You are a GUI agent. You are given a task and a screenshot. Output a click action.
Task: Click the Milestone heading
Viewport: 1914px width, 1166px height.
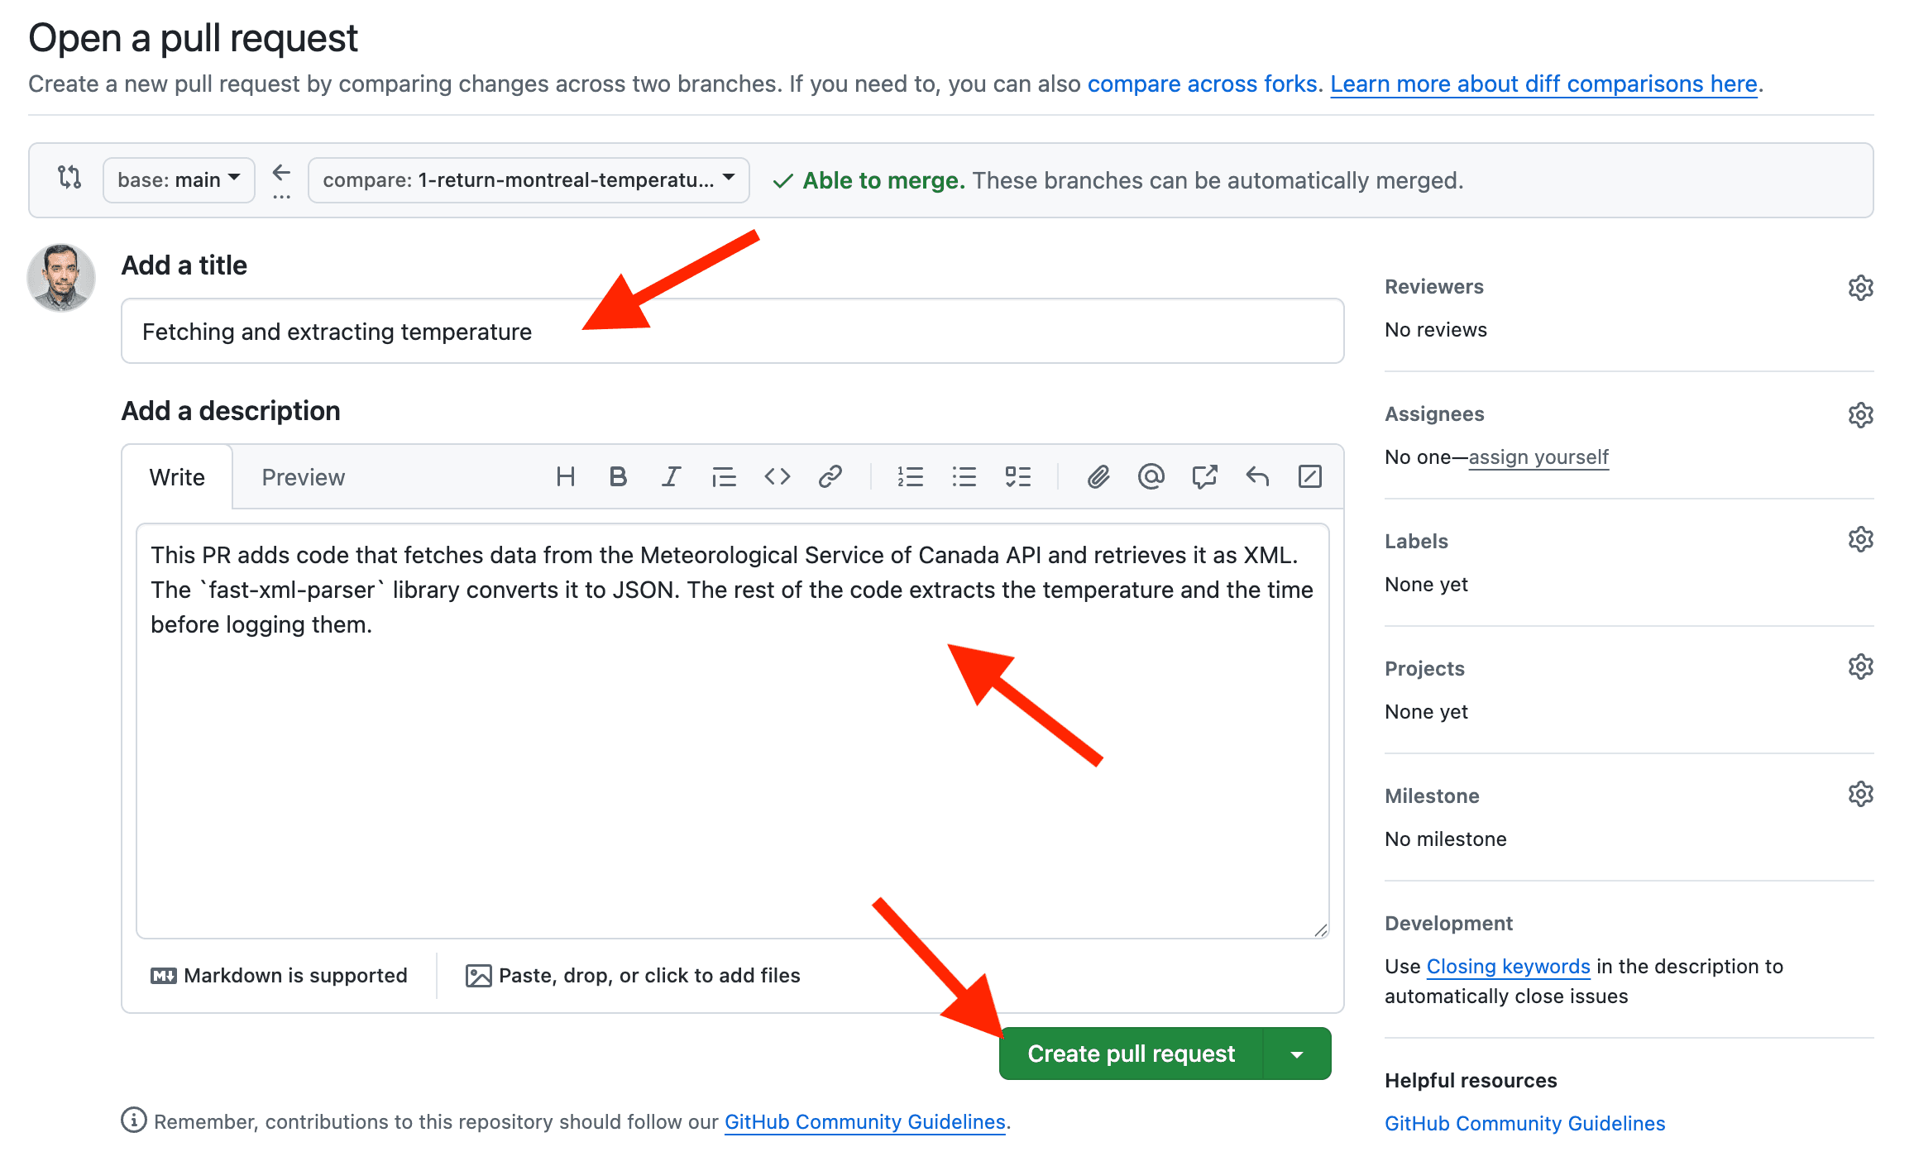[1432, 796]
